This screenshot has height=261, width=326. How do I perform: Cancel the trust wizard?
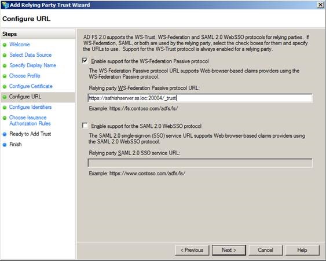point(266,250)
